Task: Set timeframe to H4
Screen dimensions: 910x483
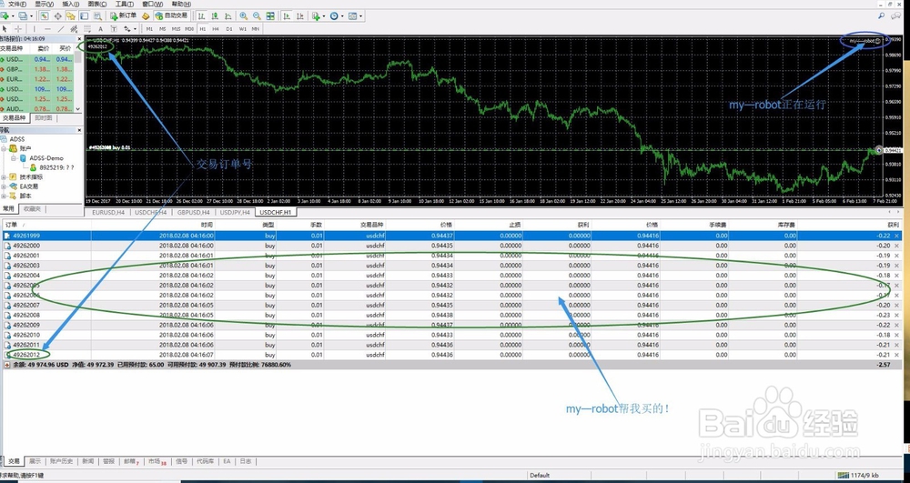Action: click(x=216, y=28)
